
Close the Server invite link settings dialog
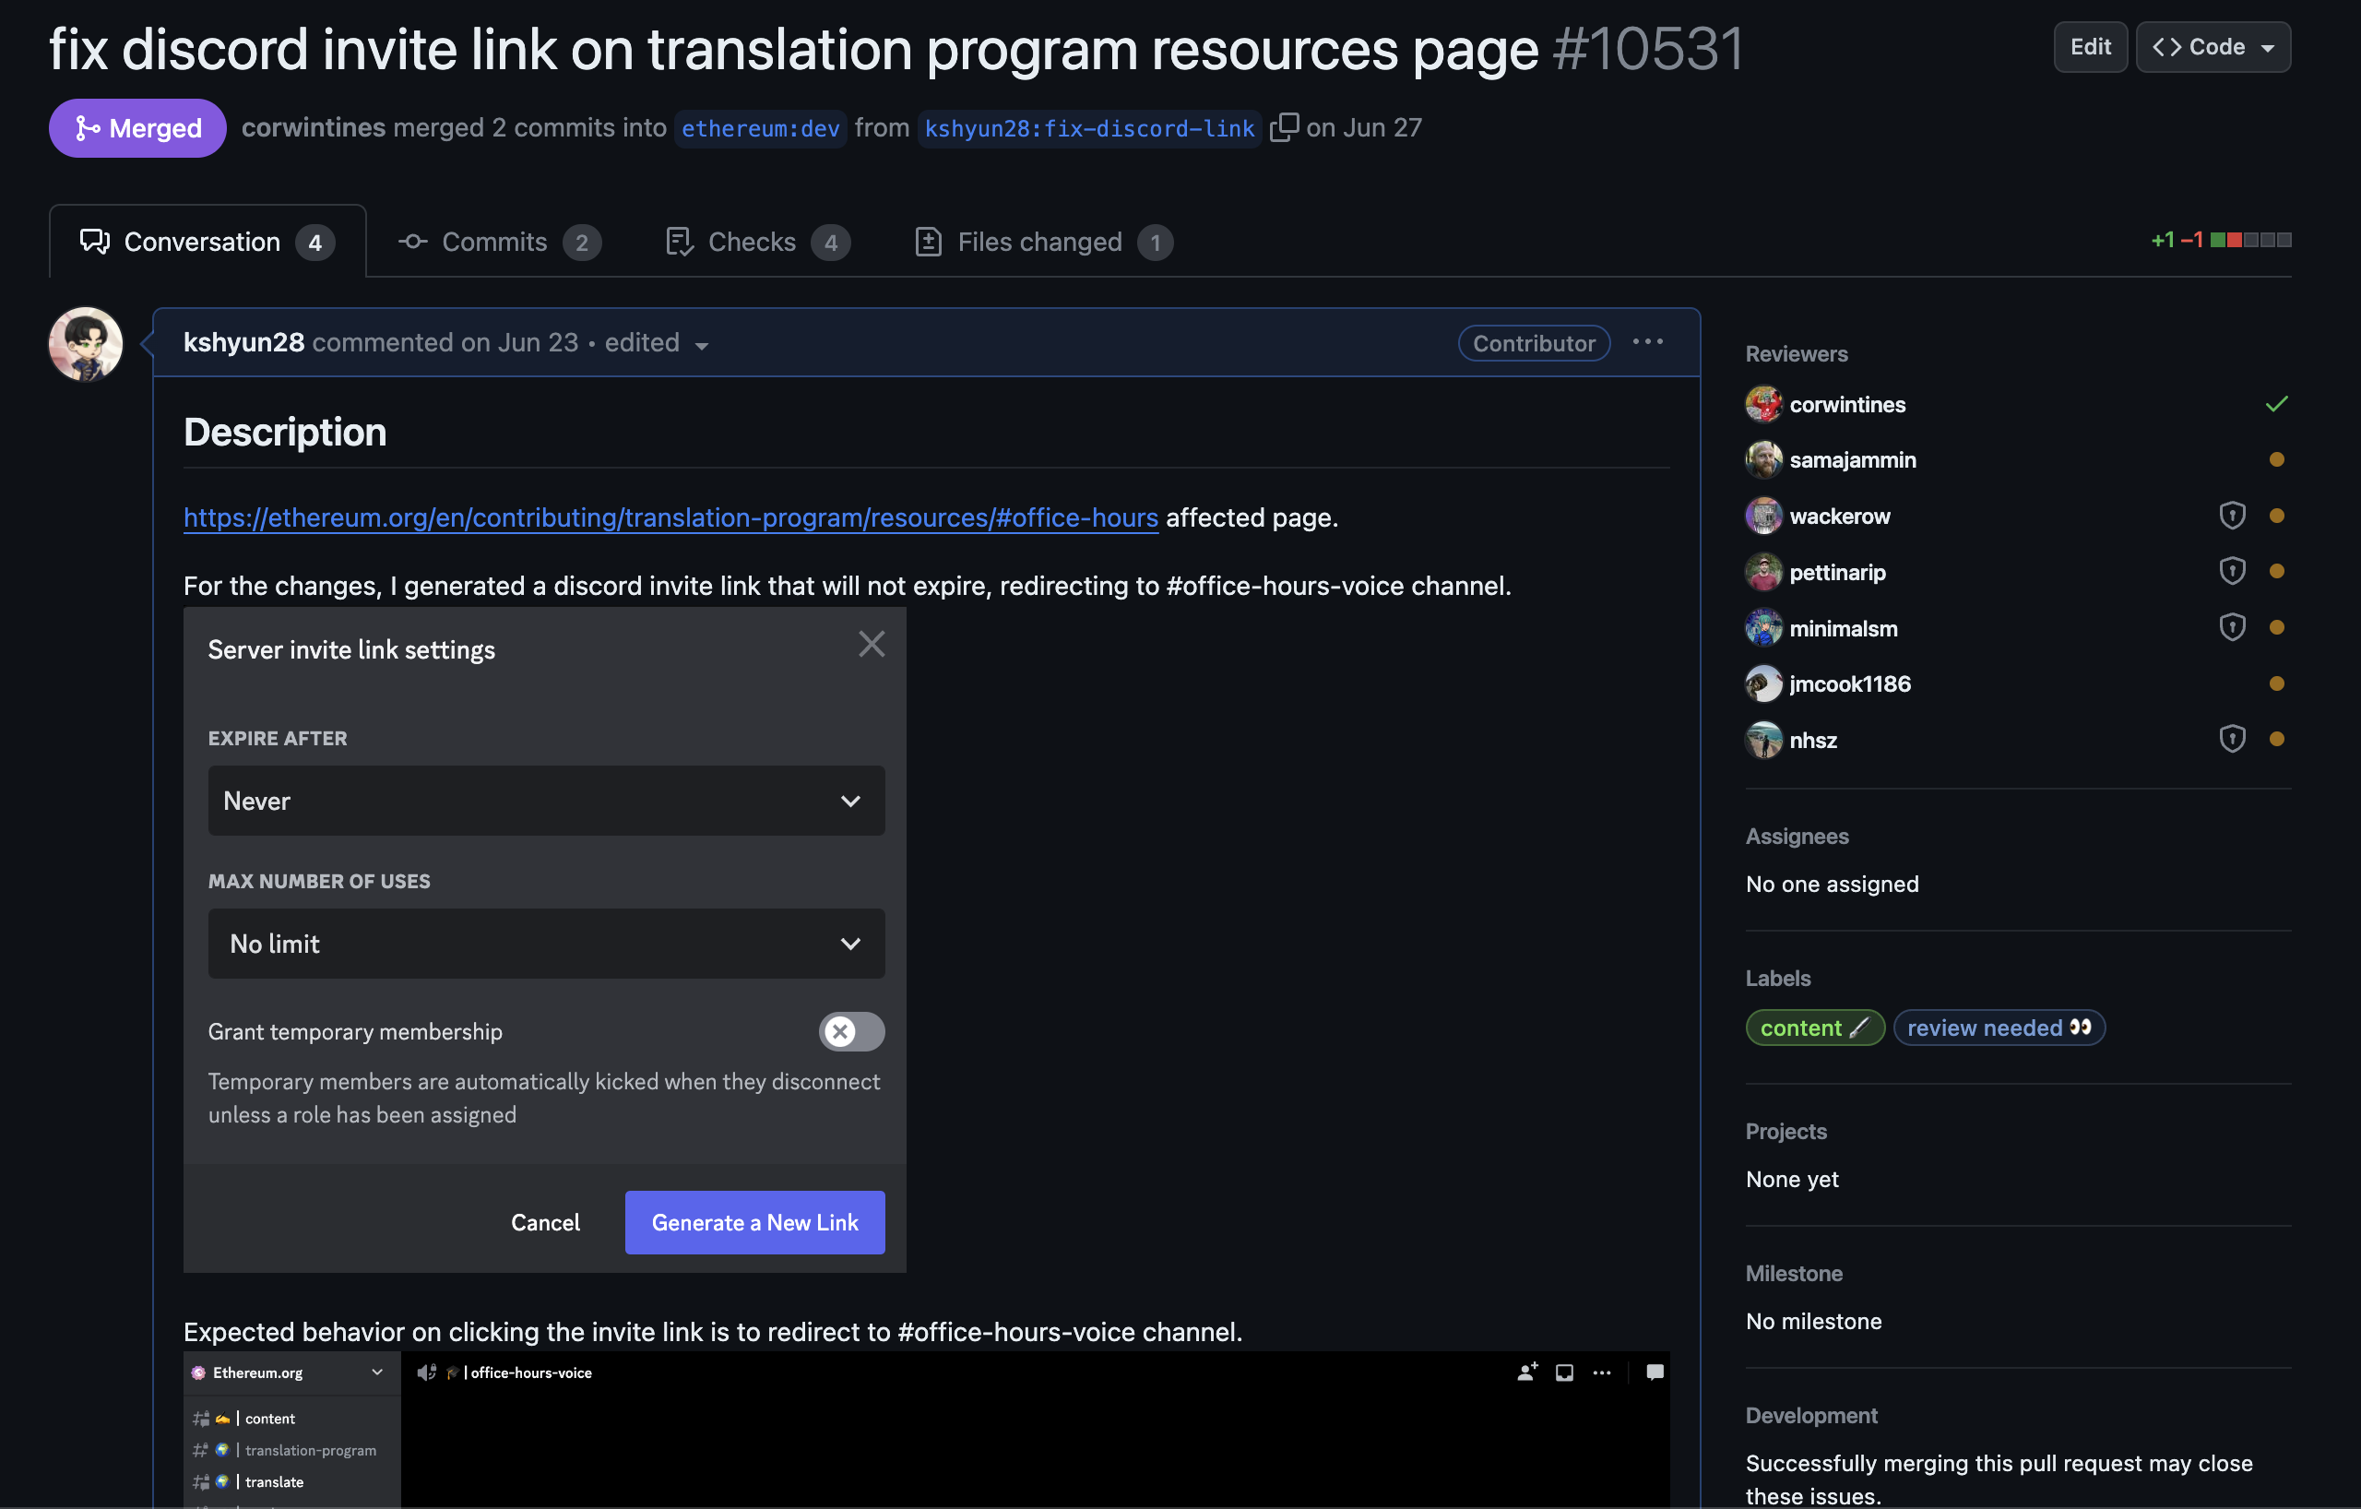(871, 644)
